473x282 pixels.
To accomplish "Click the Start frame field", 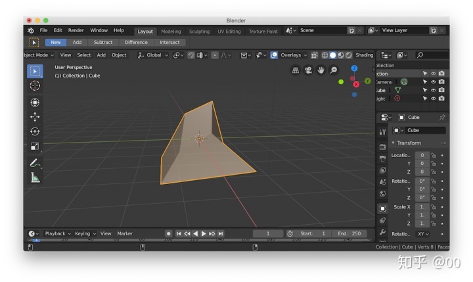I will 314,234.
